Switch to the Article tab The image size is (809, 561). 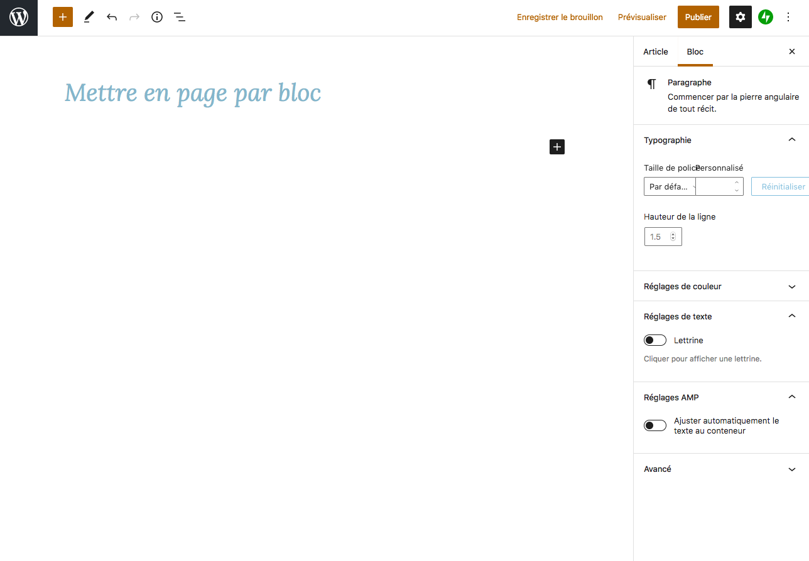coord(656,51)
